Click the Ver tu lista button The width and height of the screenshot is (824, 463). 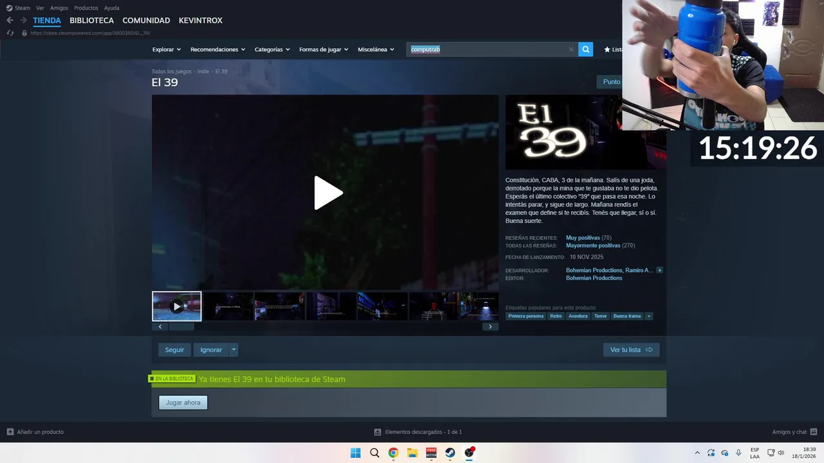[x=631, y=350]
